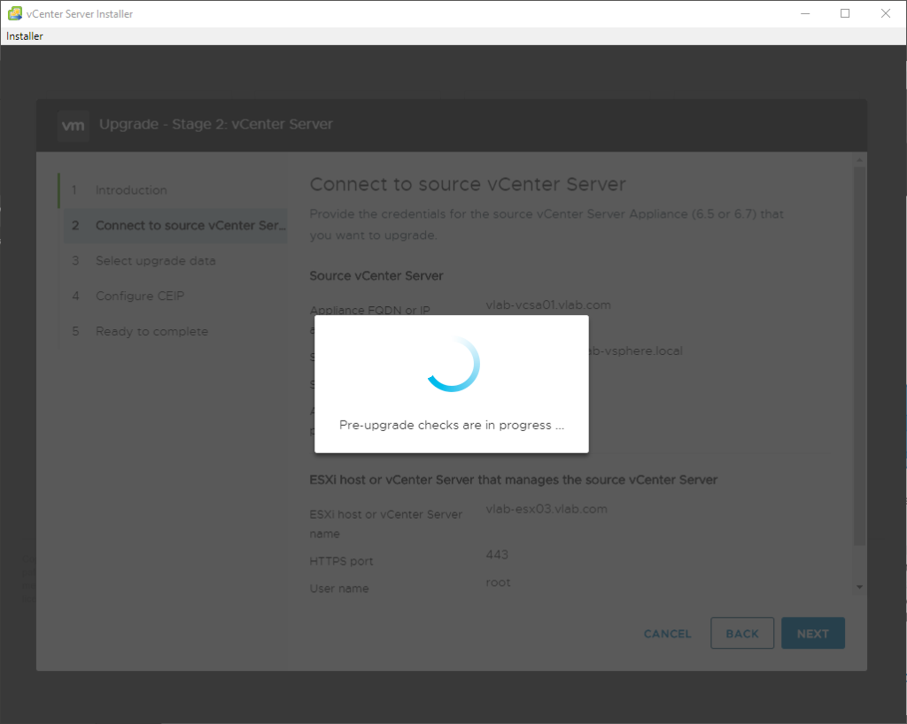Image resolution: width=907 pixels, height=724 pixels.
Task: Go to Select upgrade data step
Action: click(x=155, y=260)
